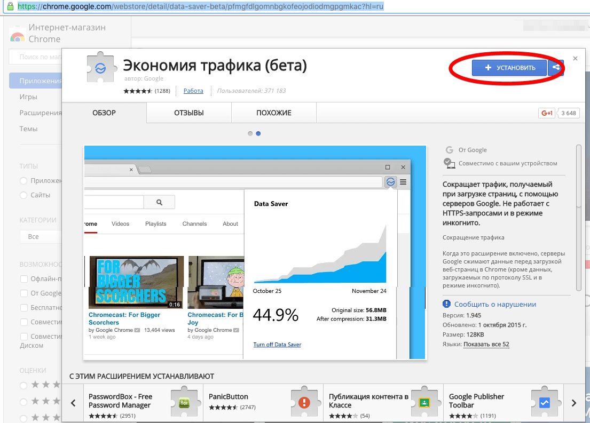This screenshot has width=590, height=423.
Task: Open the Все category dropdown
Action: point(41,236)
